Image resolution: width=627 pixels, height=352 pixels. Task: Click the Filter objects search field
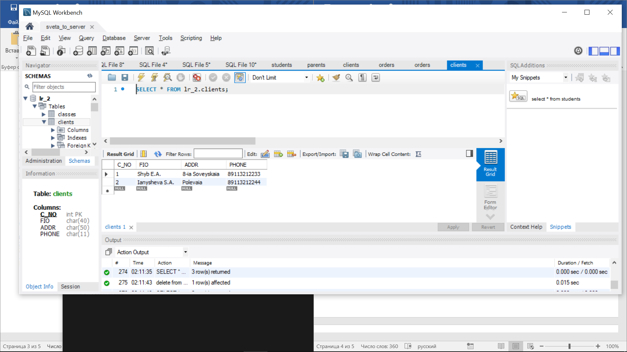[x=64, y=87]
